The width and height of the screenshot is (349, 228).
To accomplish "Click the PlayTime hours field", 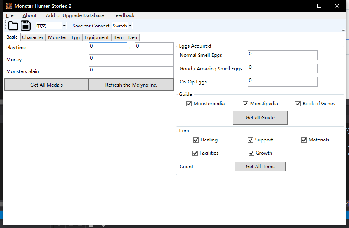I will 108,48.
